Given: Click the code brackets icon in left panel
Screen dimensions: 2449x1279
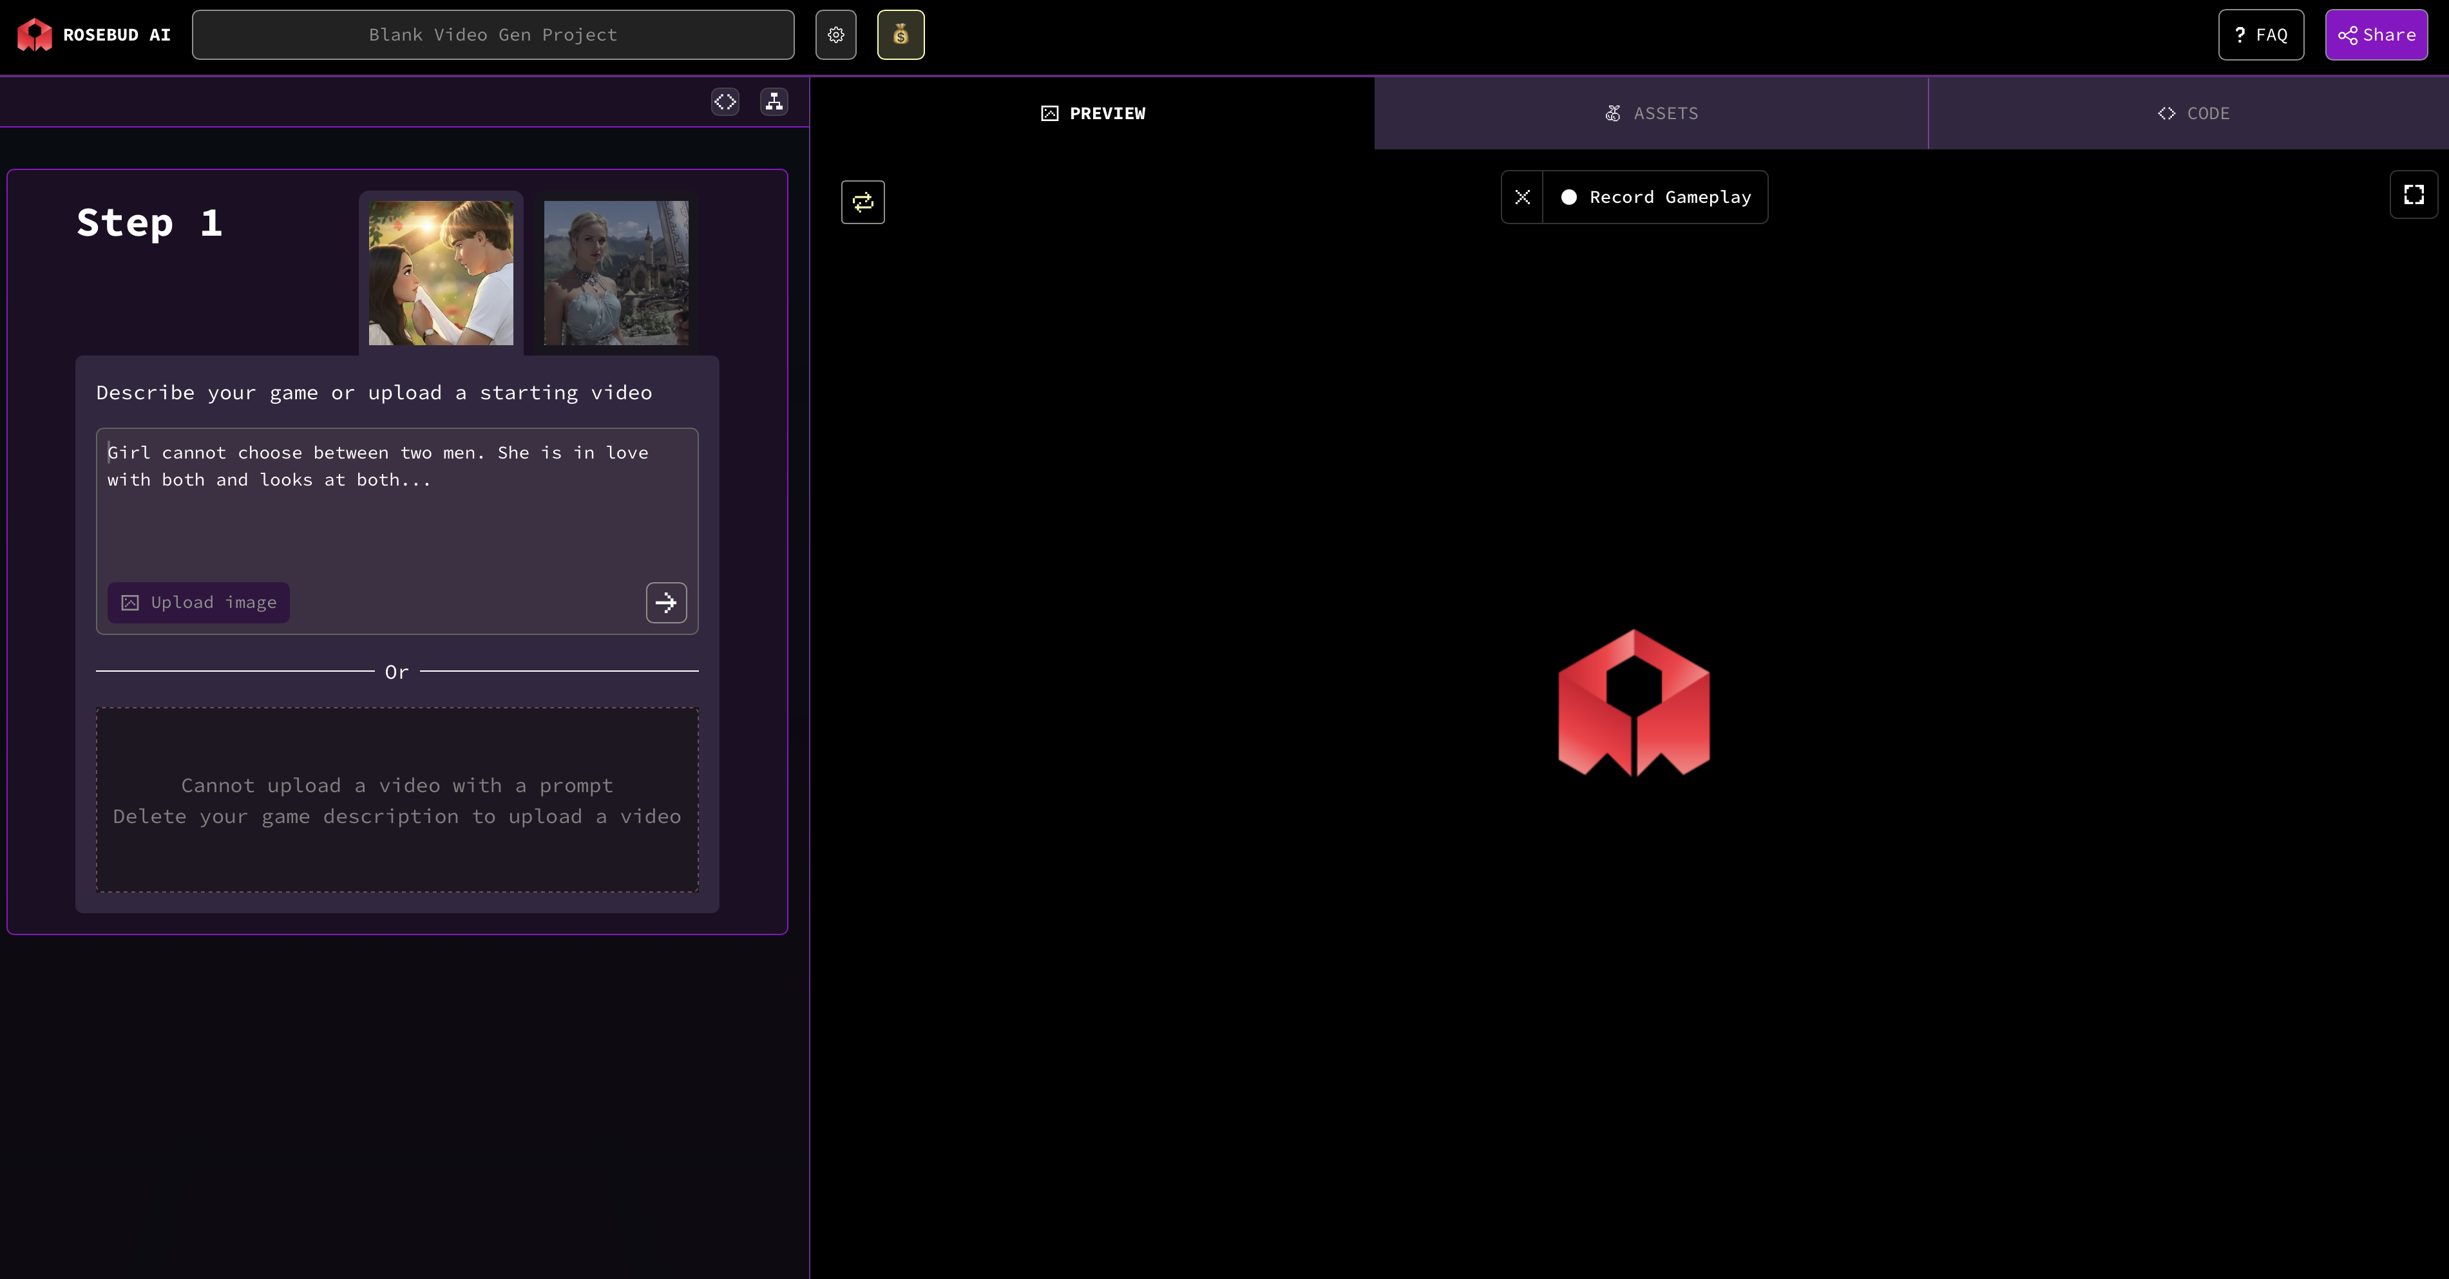Looking at the screenshot, I should [x=725, y=102].
